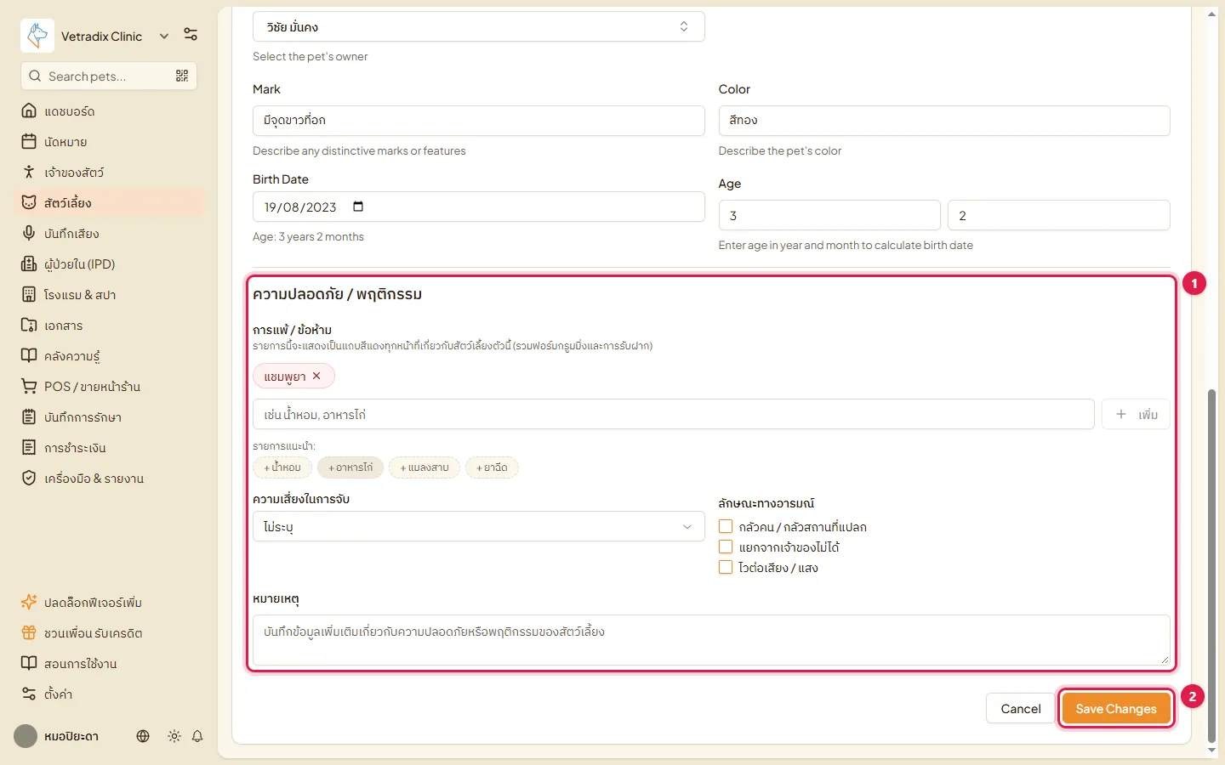
Task: Check กลัวคน / กลัวสถานที่แปลก checkbox
Action: click(726, 526)
